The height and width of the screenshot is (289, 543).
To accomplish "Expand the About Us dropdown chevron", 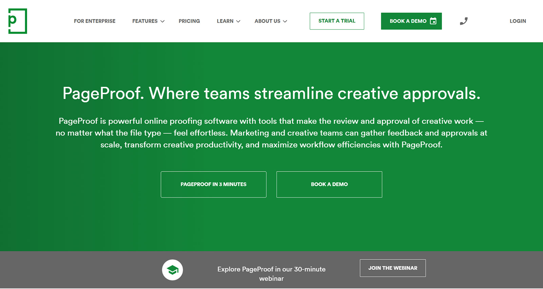I will [x=285, y=21].
